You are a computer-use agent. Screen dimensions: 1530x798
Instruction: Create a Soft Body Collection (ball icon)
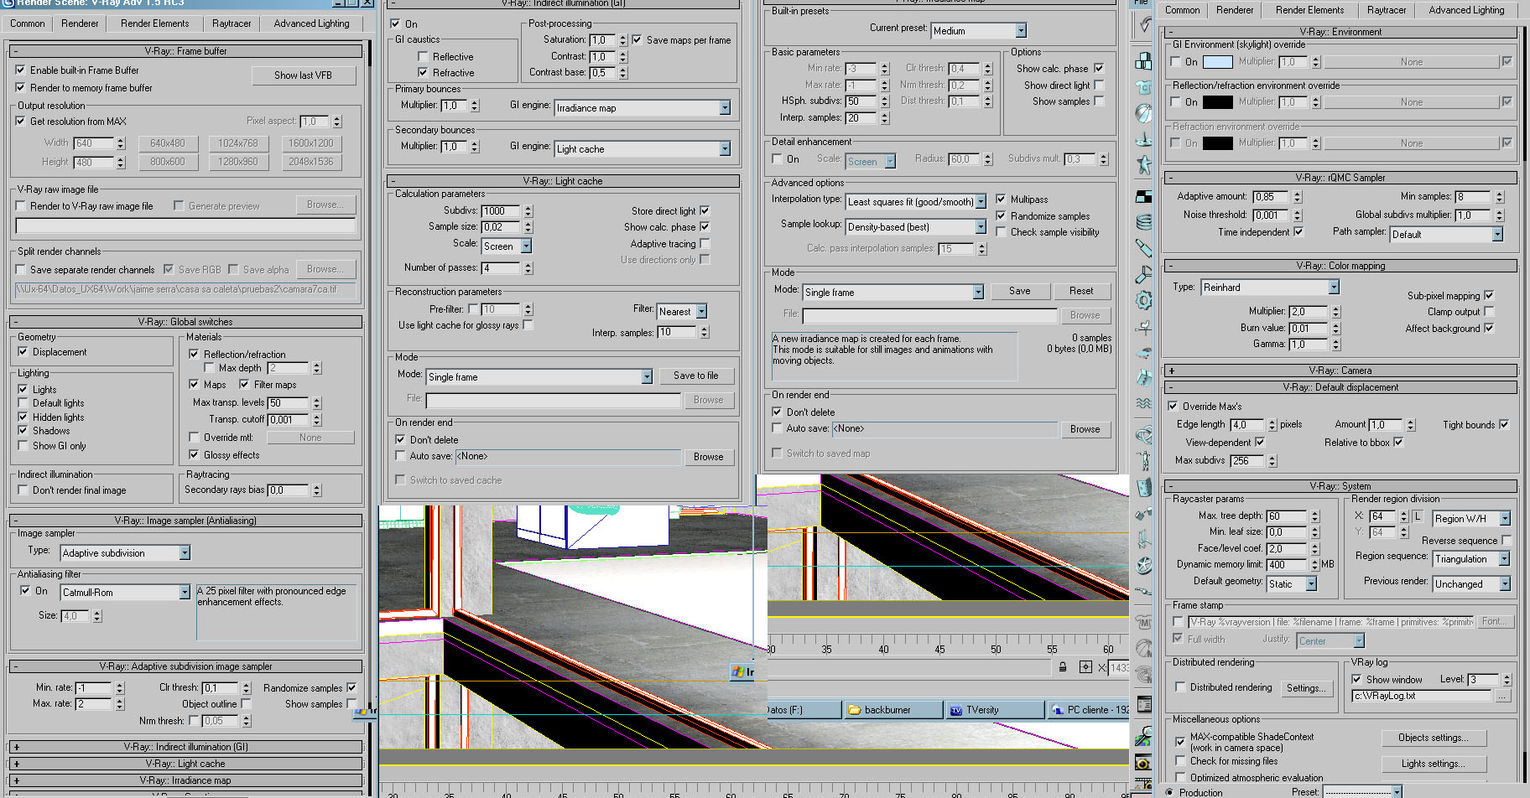pos(1143,113)
